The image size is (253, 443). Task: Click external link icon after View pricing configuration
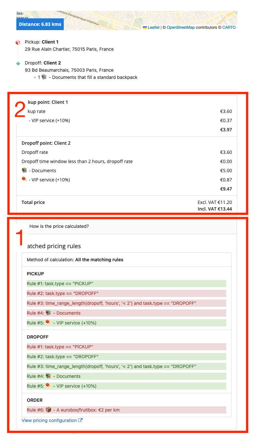80,420
